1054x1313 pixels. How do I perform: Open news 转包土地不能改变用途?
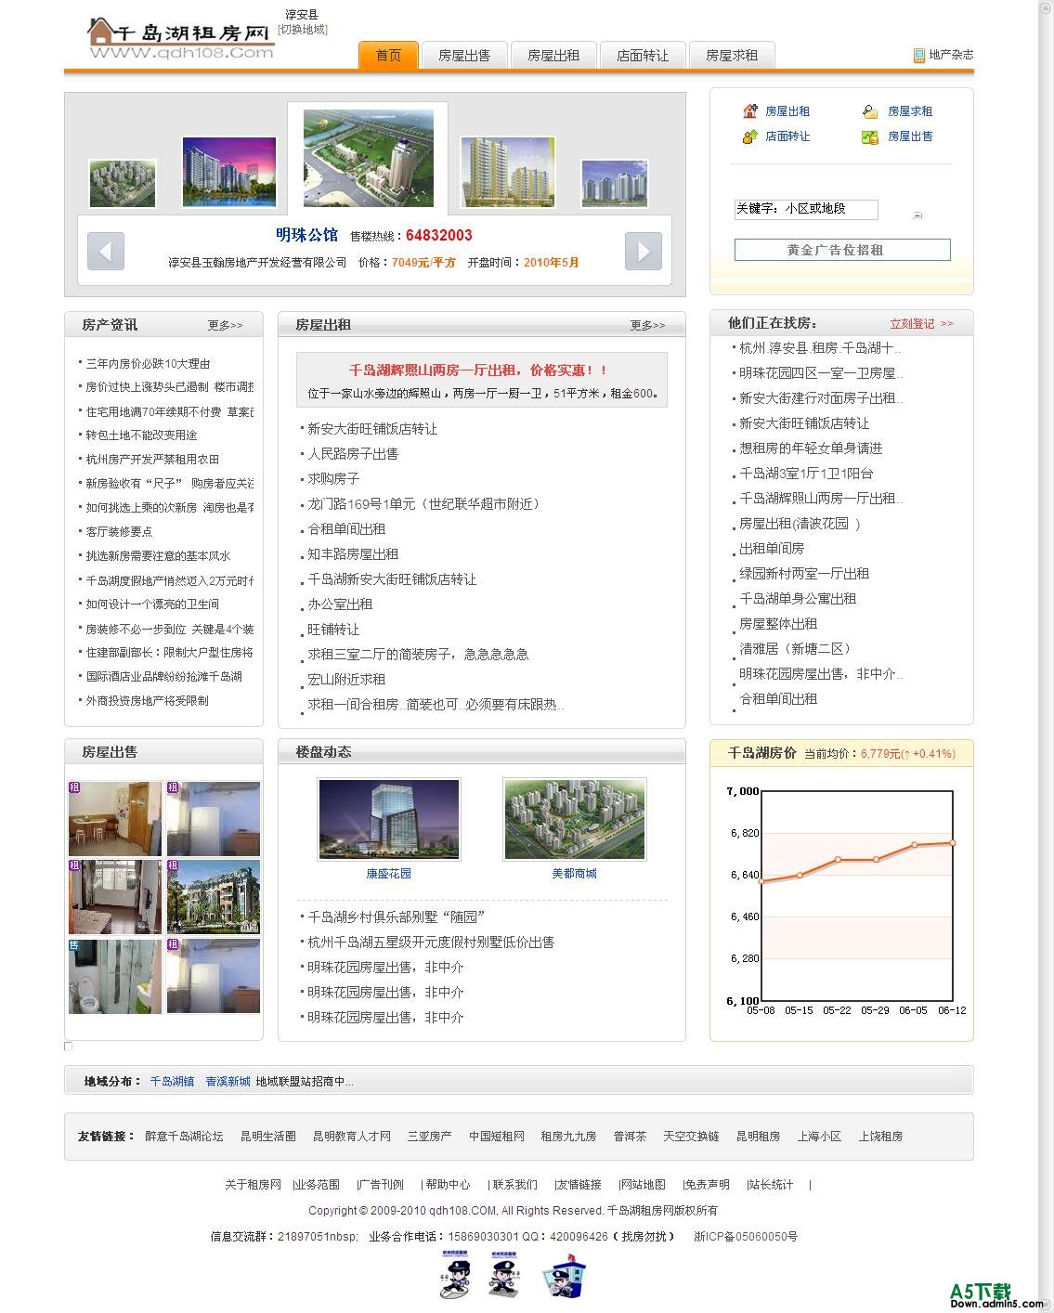(x=142, y=435)
